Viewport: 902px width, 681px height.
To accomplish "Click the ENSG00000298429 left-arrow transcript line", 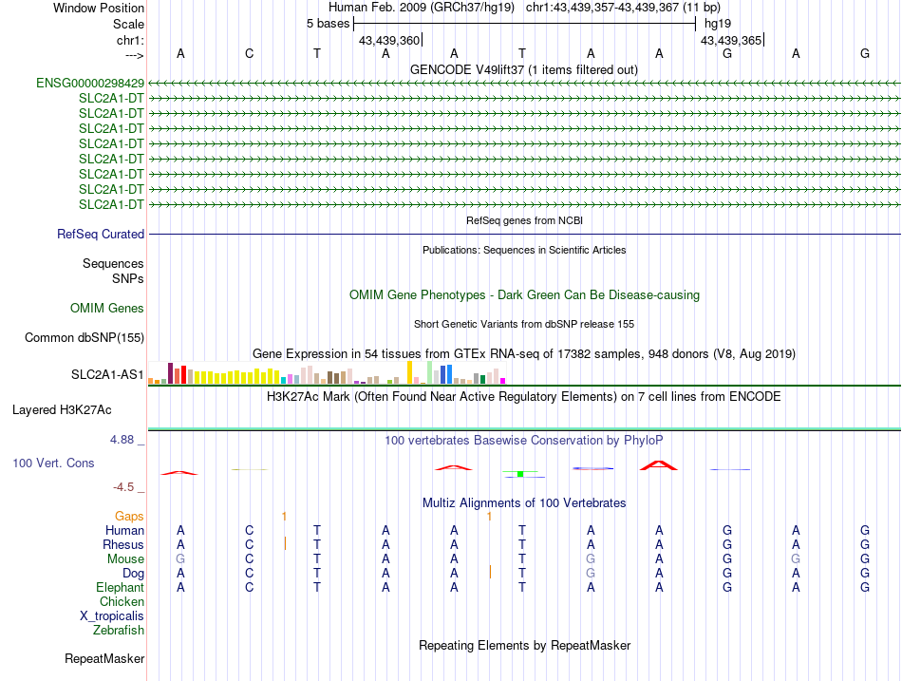I will (x=524, y=84).
